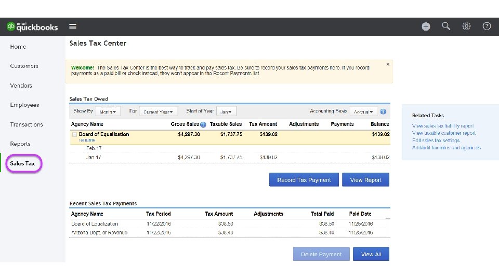The image size is (499, 280).
Task: Click Taxable Sales column header
Action: [226, 124]
